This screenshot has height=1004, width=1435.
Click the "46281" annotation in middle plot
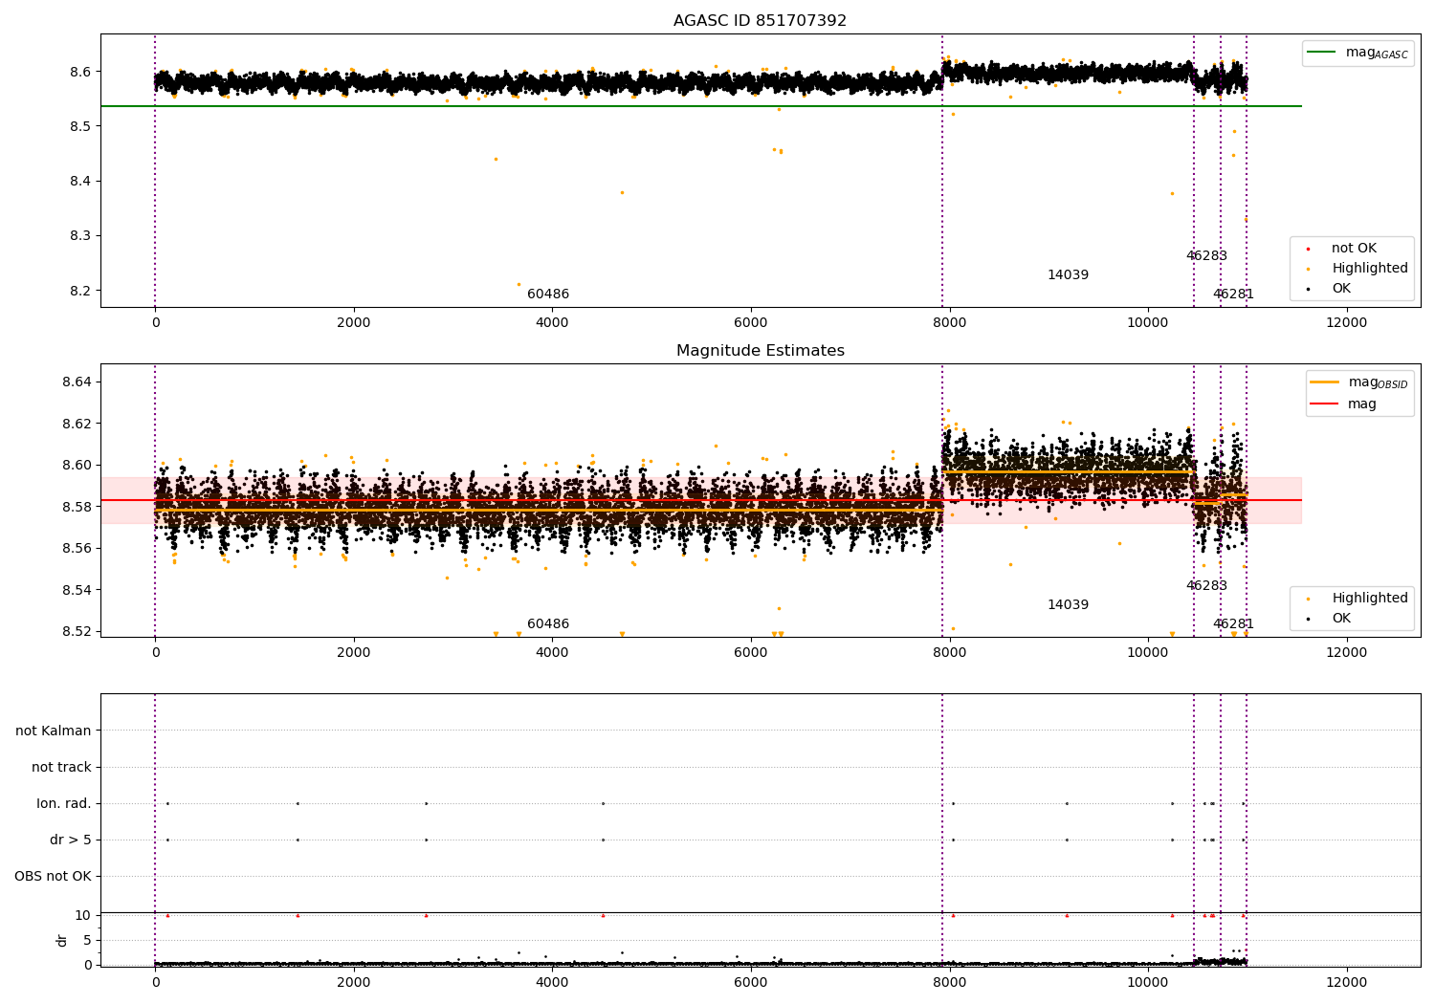1233,624
